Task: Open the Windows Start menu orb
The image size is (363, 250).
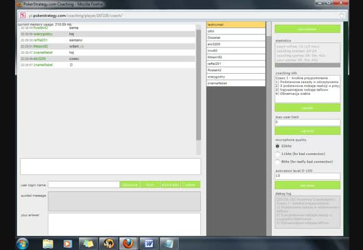Action: tap(23, 244)
